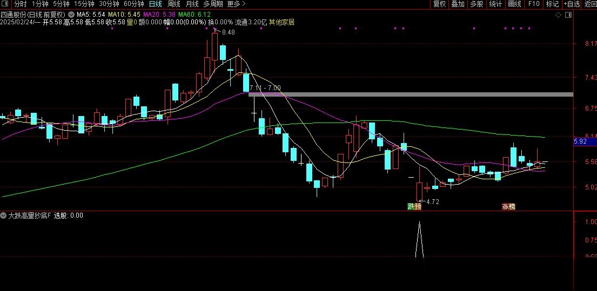Click the 跌预 marker on the chart
Viewport: 597px width, 291px height.
[414, 206]
